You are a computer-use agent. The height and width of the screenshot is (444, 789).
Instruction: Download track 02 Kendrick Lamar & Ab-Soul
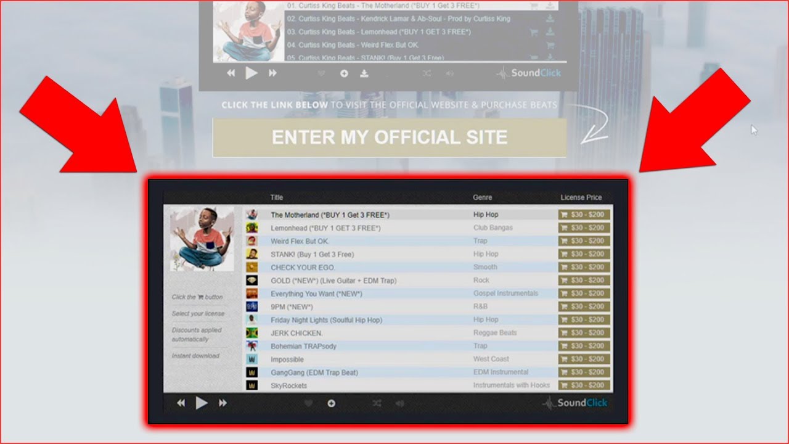click(550, 19)
